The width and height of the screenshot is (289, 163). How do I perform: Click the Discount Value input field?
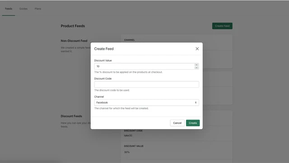pyautogui.click(x=146, y=67)
